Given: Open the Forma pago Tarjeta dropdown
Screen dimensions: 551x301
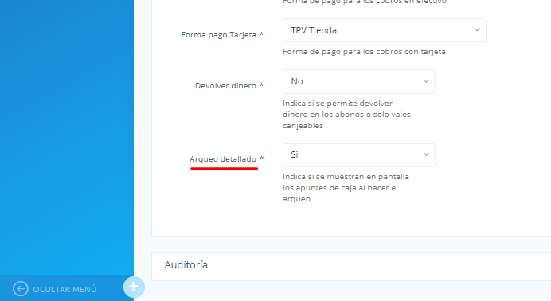Looking at the screenshot, I should (384, 30).
